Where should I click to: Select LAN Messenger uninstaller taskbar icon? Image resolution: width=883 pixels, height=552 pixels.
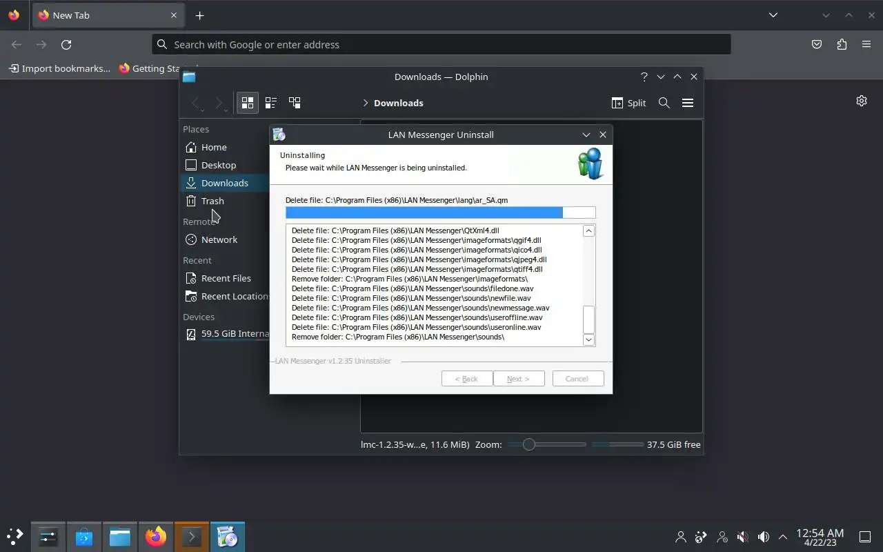point(227,536)
